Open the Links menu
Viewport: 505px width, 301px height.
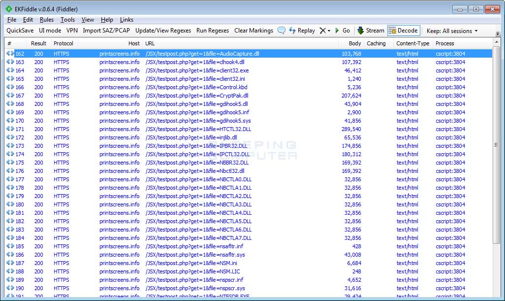[126, 20]
